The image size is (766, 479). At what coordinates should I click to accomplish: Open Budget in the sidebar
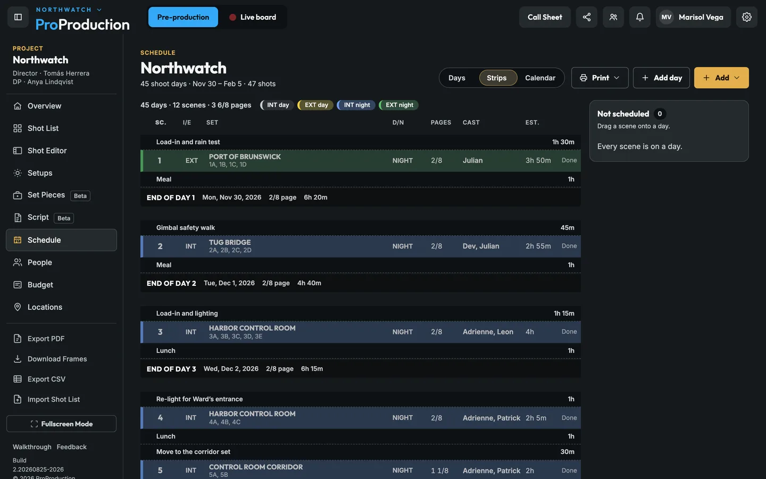click(x=61, y=285)
